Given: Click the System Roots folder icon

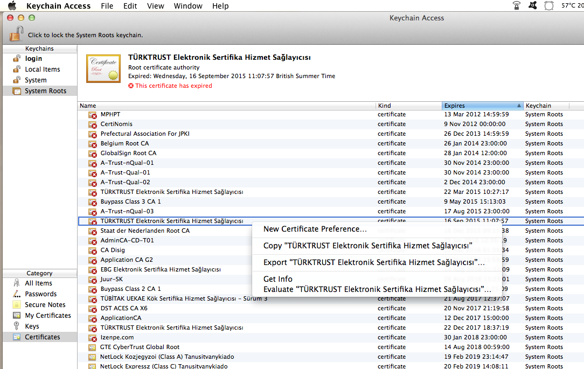Looking at the screenshot, I should [17, 91].
